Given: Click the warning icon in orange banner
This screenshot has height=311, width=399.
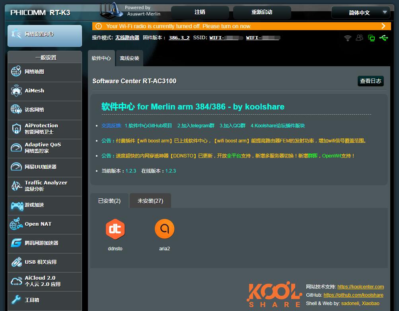Looking at the screenshot, I should (x=99, y=26).
